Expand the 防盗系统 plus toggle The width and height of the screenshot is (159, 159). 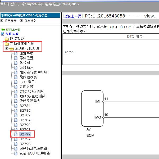pos(2,39)
